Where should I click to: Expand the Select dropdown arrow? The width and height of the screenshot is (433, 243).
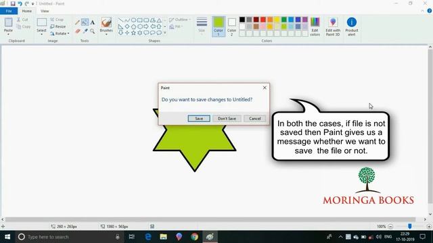(x=42, y=34)
